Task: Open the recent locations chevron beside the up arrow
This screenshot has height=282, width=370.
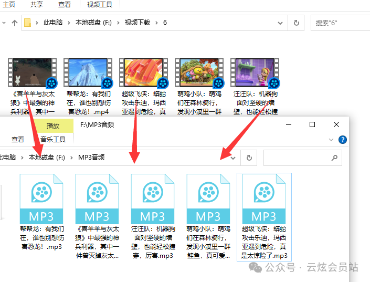Action: point(4,23)
